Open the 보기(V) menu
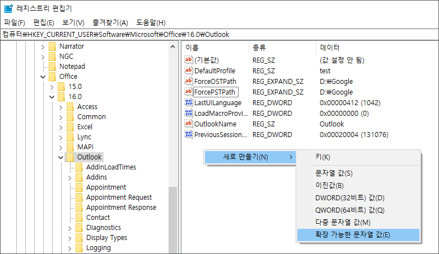Screen dimensions: 439x254 73,22
